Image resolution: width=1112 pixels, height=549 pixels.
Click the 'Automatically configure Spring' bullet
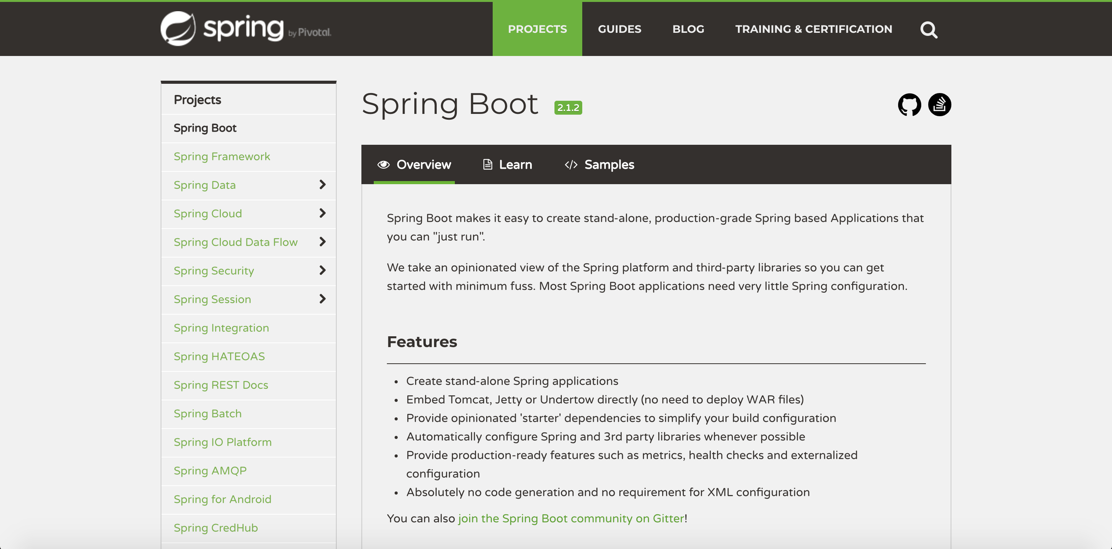point(606,437)
